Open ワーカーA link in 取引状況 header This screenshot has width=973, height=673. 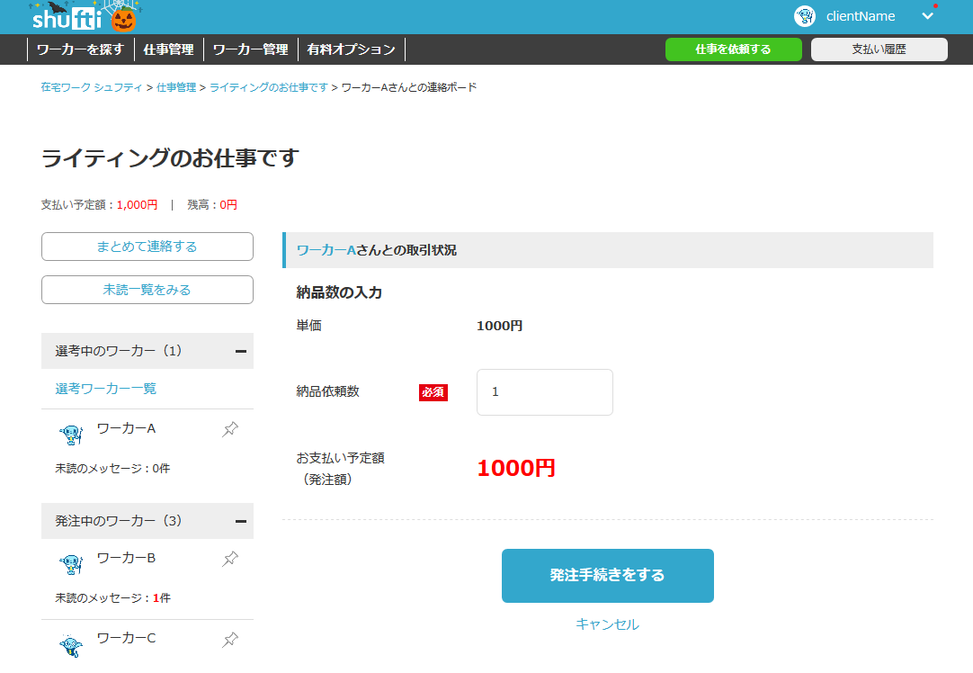click(x=326, y=250)
